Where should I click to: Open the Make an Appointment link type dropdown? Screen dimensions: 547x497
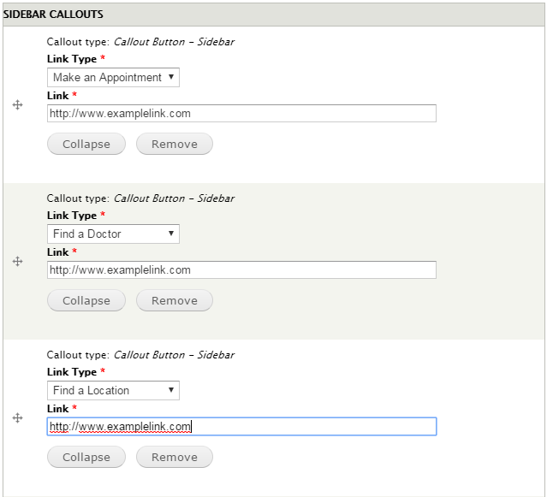pos(113,77)
